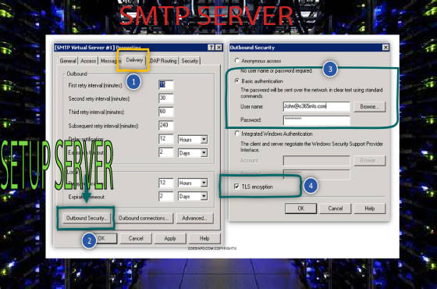Click the Second retry interval field
Viewport: 437px width, 289px height.
pyautogui.click(x=165, y=98)
